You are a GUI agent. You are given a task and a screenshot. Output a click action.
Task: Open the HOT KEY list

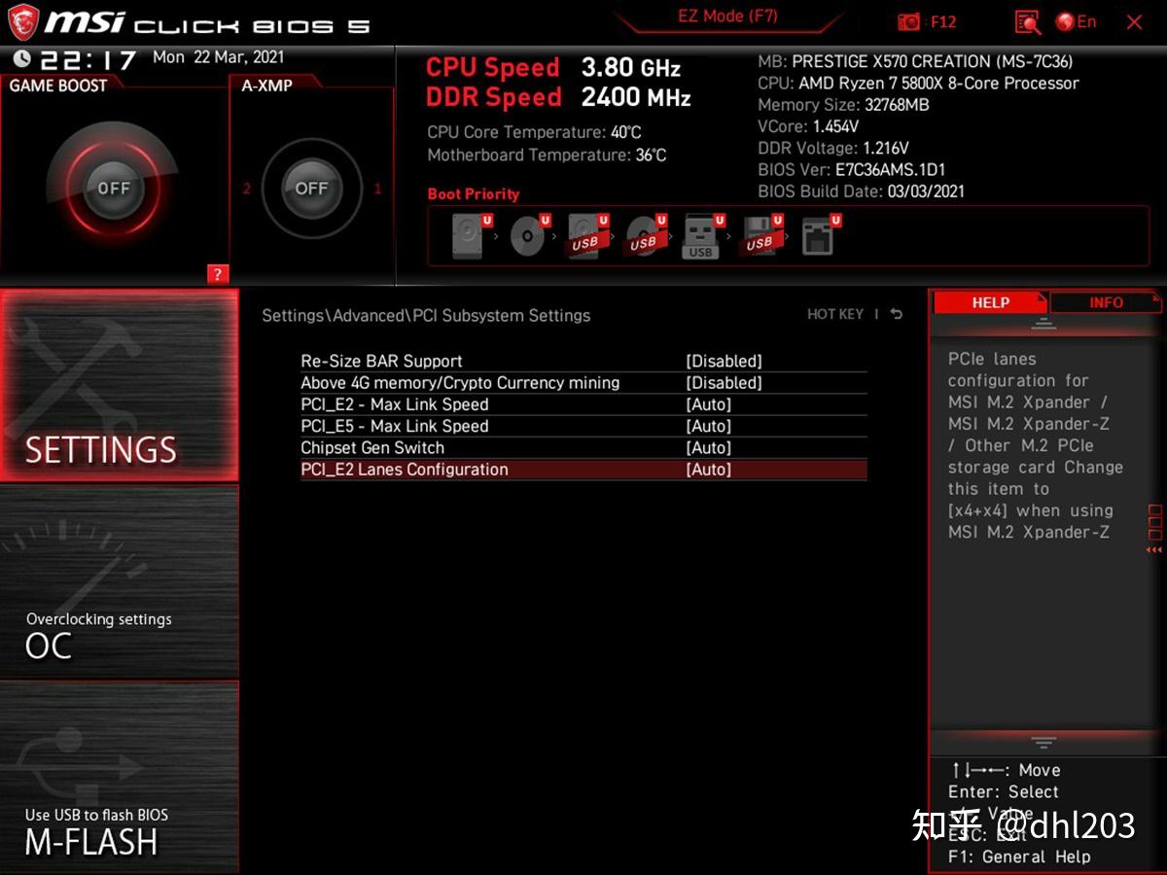(835, 314)
